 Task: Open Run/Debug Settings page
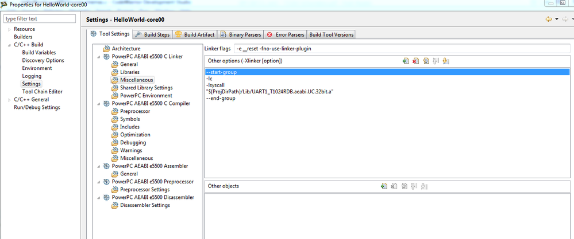coord(37,107)
